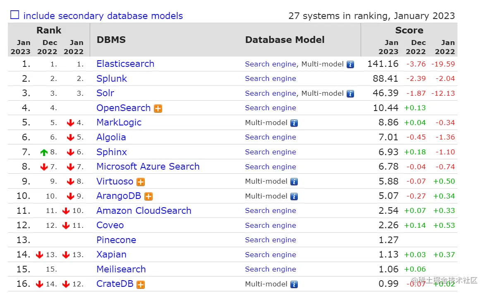Click the Elasticsearch score value 141.16
The width and height of the screenshot is (486, 293).
pyautogui.click(x=383, y=64)
